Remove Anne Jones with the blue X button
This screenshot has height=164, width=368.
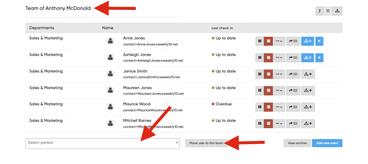[x=319, y=41]
